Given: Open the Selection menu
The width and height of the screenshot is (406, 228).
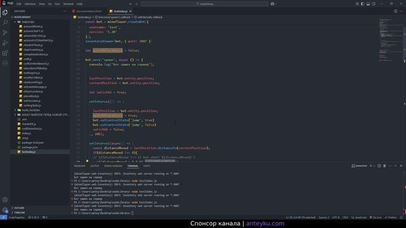Looking at the screenshot, I should [x=30, y=4].
